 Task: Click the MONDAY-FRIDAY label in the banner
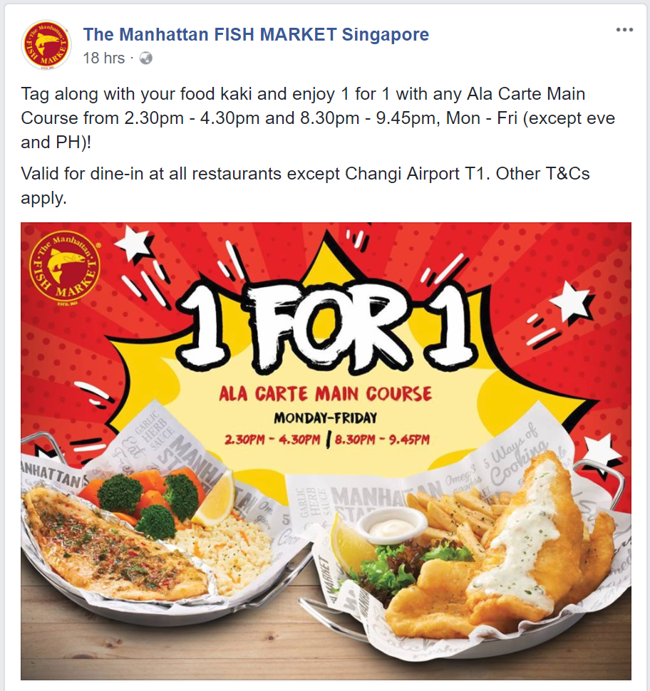pos(326,417)
